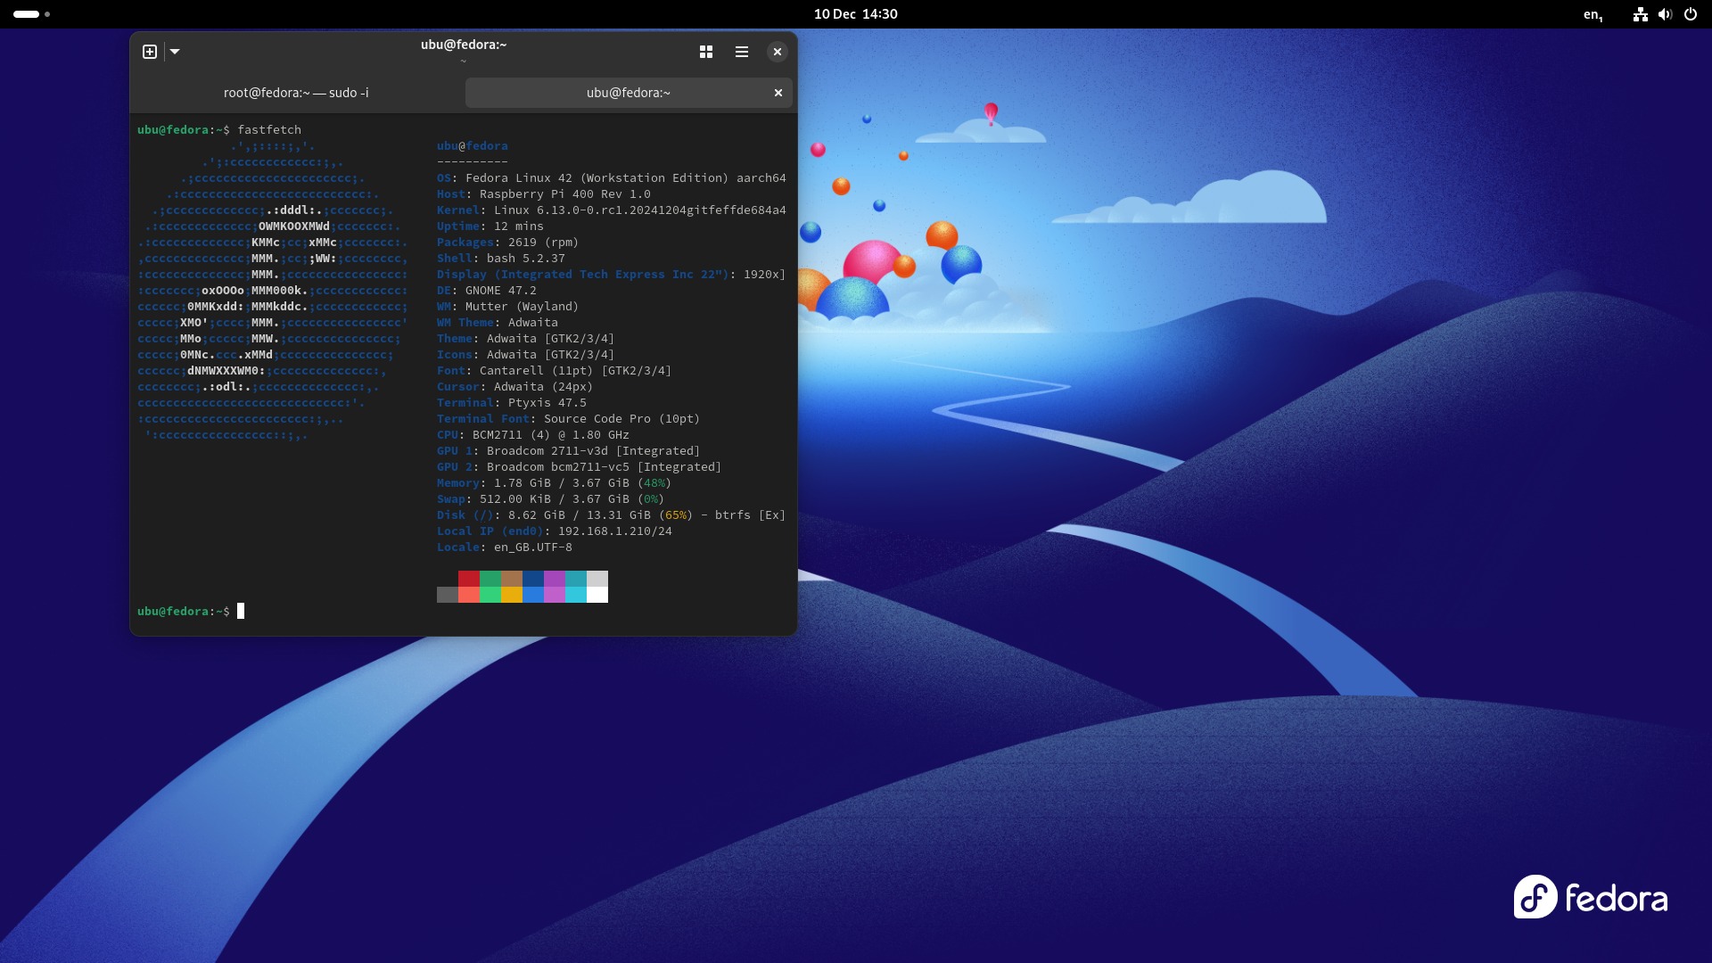Click the yellow block in the colour palette

point(512,595)
